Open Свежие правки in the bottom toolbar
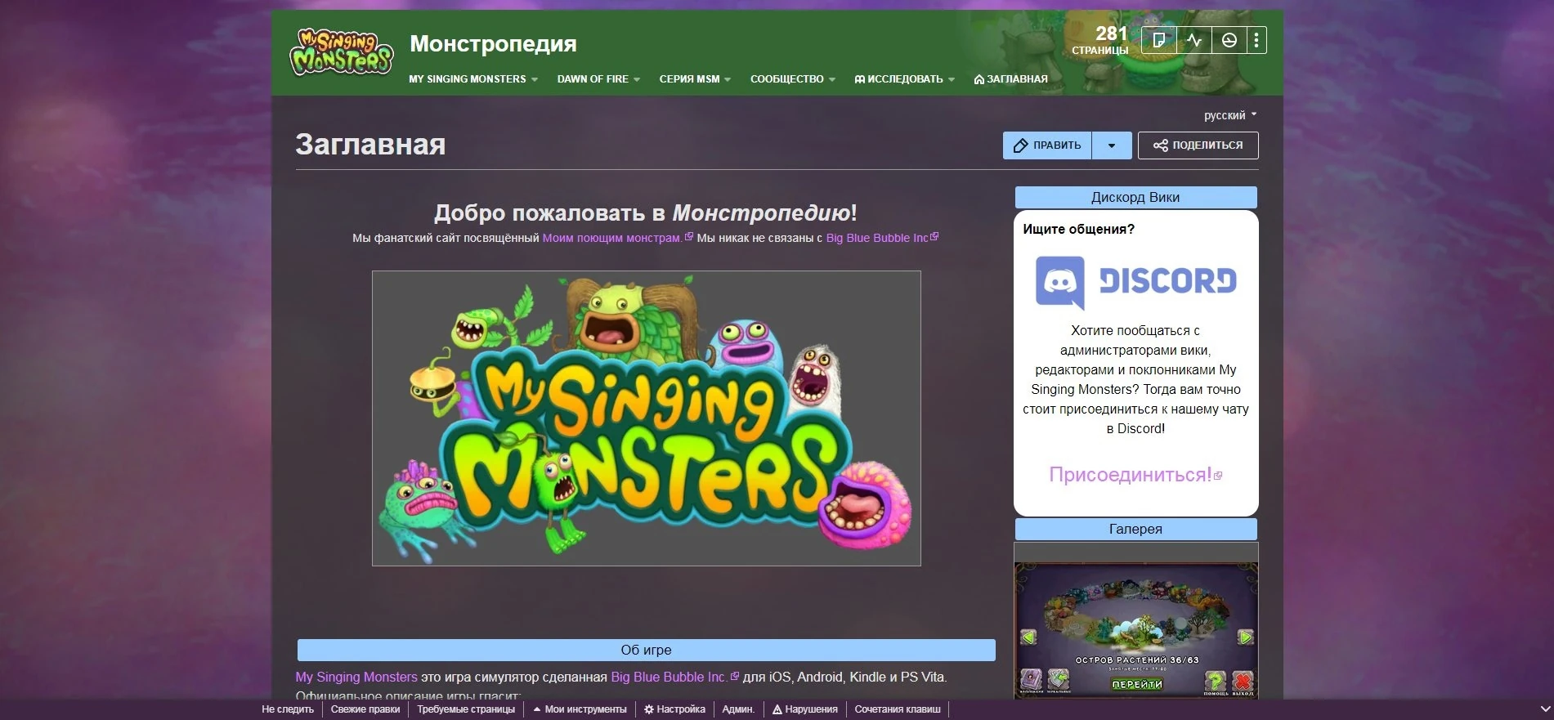 click(365, 709)
